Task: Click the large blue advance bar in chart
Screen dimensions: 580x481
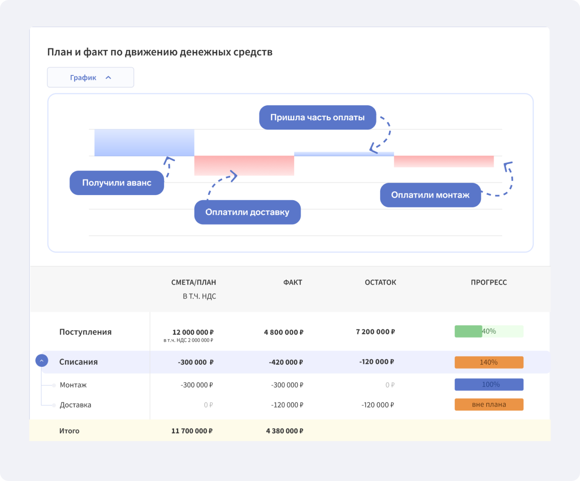Action: [x=144, y=143]
